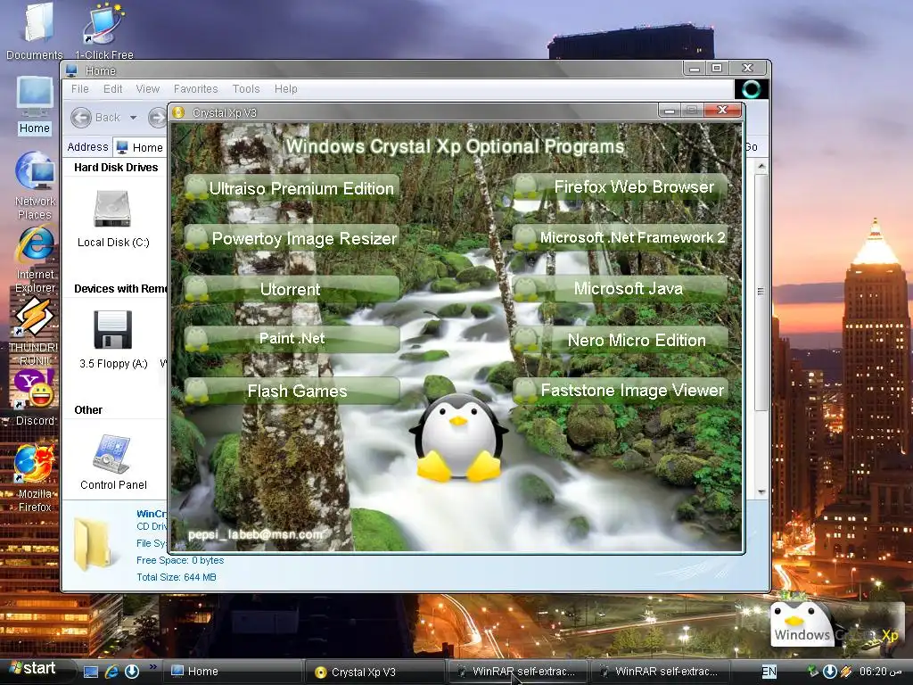This screenshot has width=913, height=685.
Task: Launch Powertoy Image Resizer option
Action: tap(292, 238)
